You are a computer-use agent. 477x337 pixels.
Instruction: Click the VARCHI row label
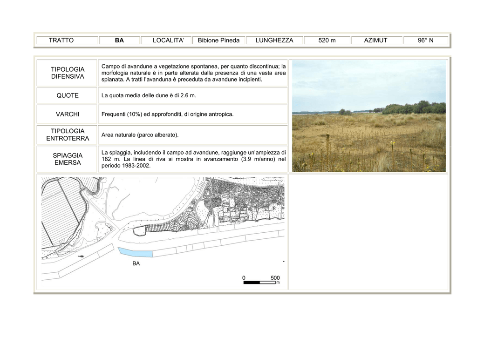[67, 114]
